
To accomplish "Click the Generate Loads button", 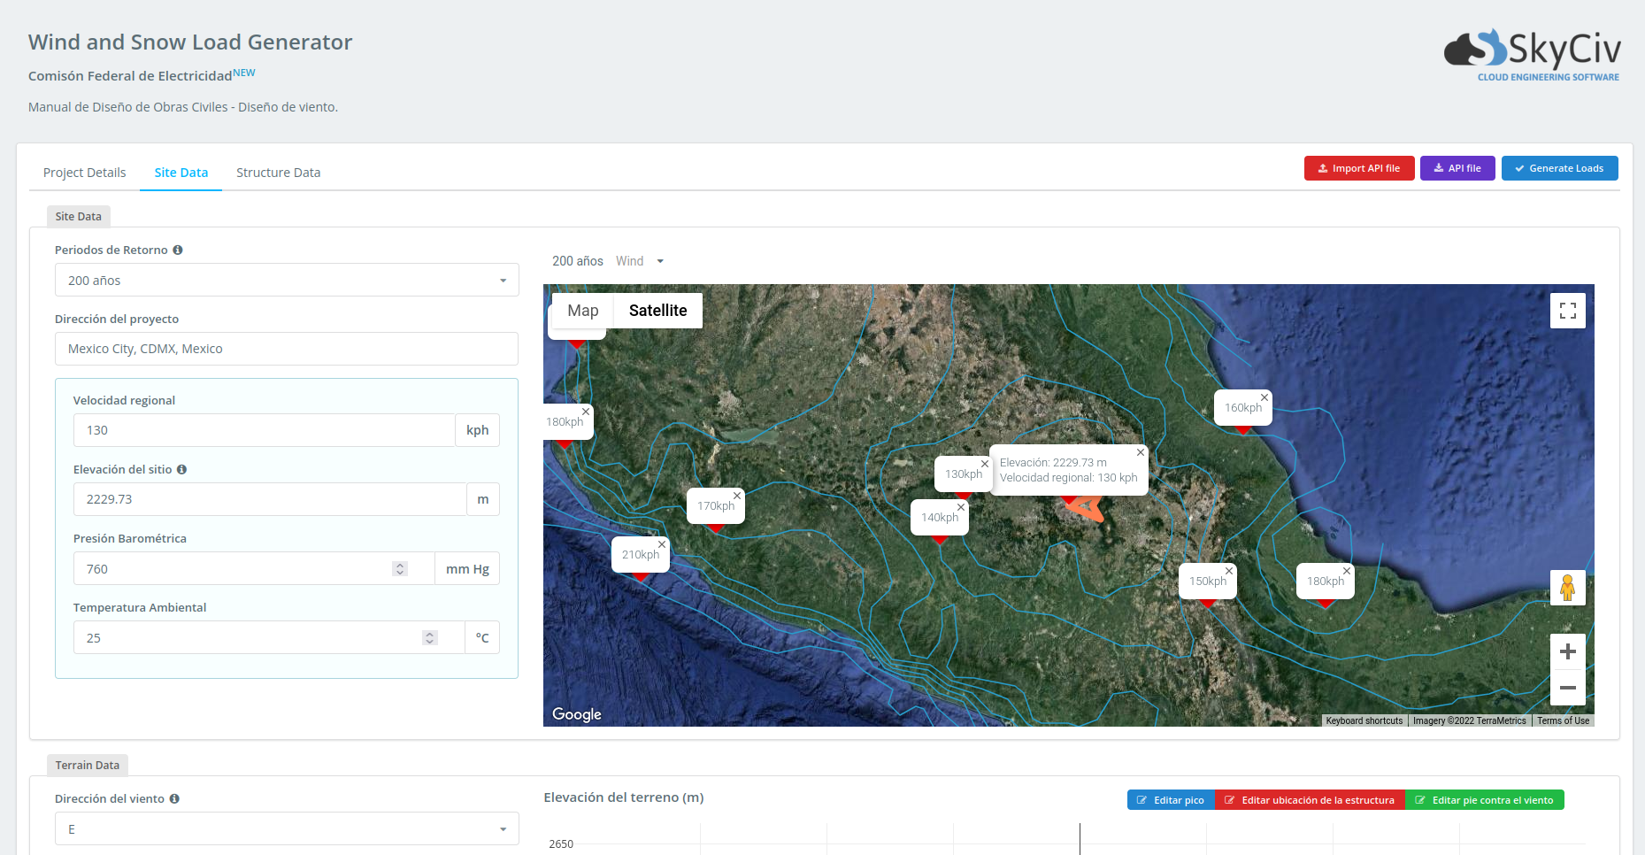I will 1559,168.
